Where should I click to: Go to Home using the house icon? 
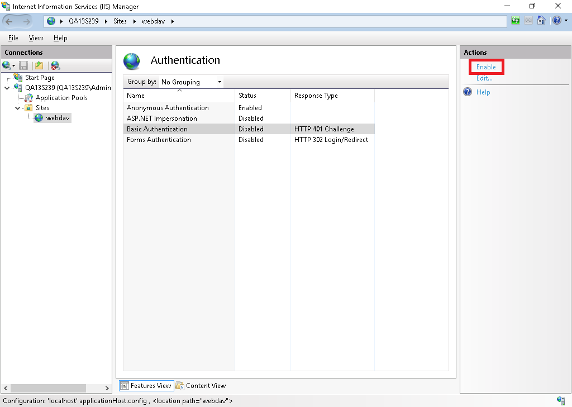pyautogui.click(x=541, y=21)
